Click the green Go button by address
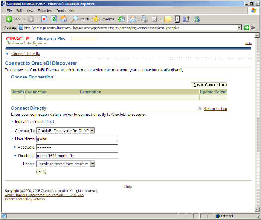261x220 pixels. [x=249, y=28]
